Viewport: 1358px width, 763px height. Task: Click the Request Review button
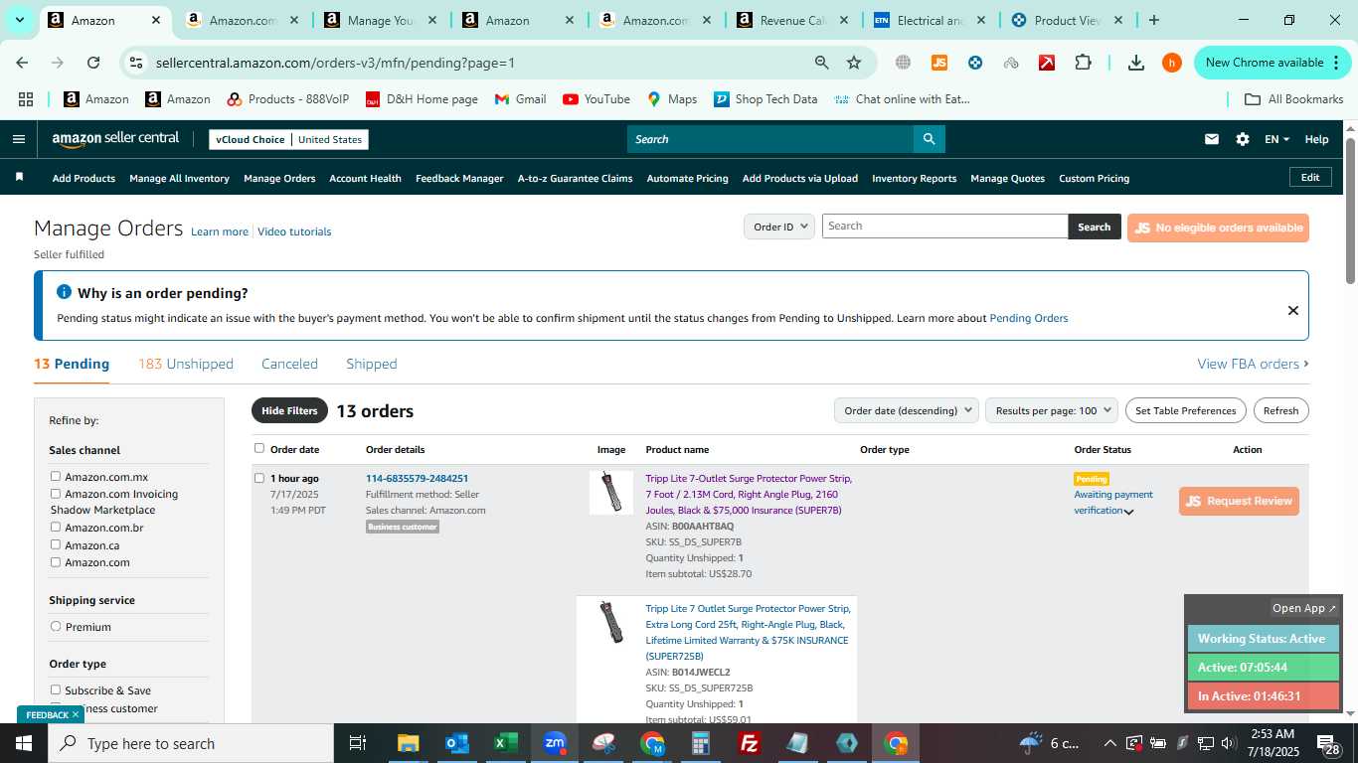[1239, 501]
